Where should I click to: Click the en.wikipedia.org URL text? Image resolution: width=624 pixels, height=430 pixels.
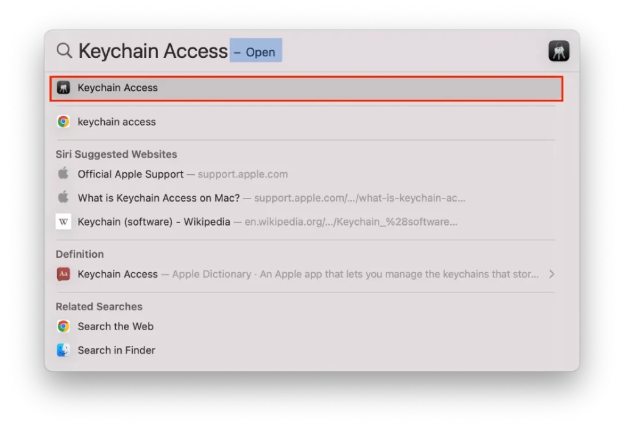pyautogui.click(x=350, y=222)
